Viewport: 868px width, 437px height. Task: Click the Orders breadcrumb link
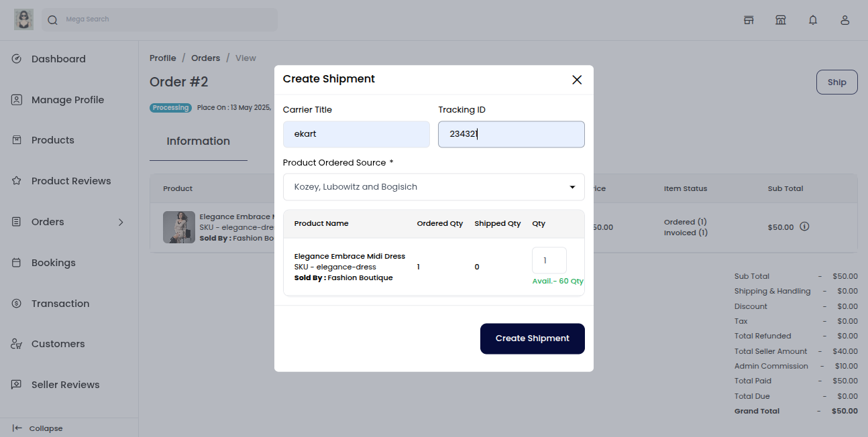coord(205,58)
